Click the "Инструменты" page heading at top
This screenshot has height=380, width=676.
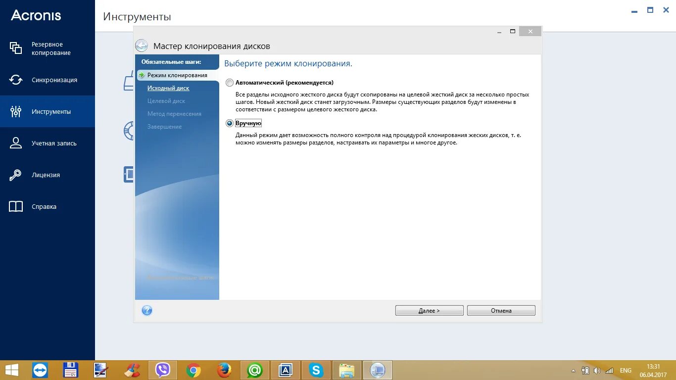(137, 17)
